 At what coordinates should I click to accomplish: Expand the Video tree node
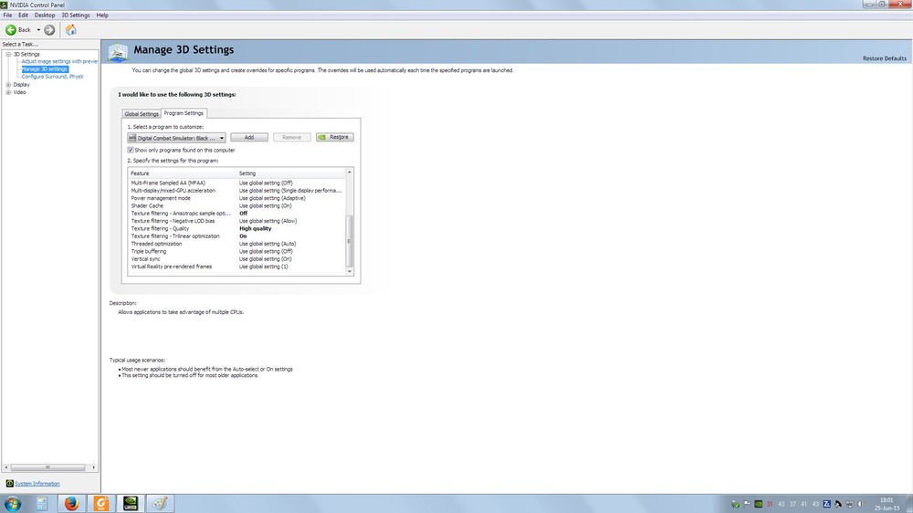[9, 92]
